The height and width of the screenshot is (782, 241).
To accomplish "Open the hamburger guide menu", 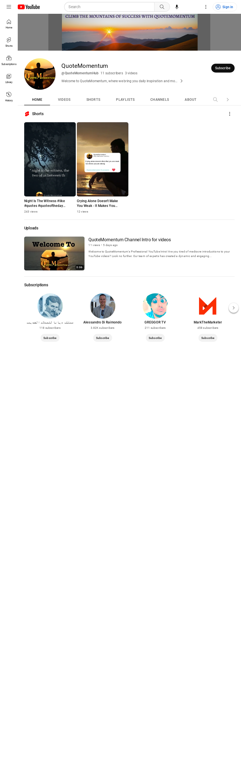I will click(9, 7).
